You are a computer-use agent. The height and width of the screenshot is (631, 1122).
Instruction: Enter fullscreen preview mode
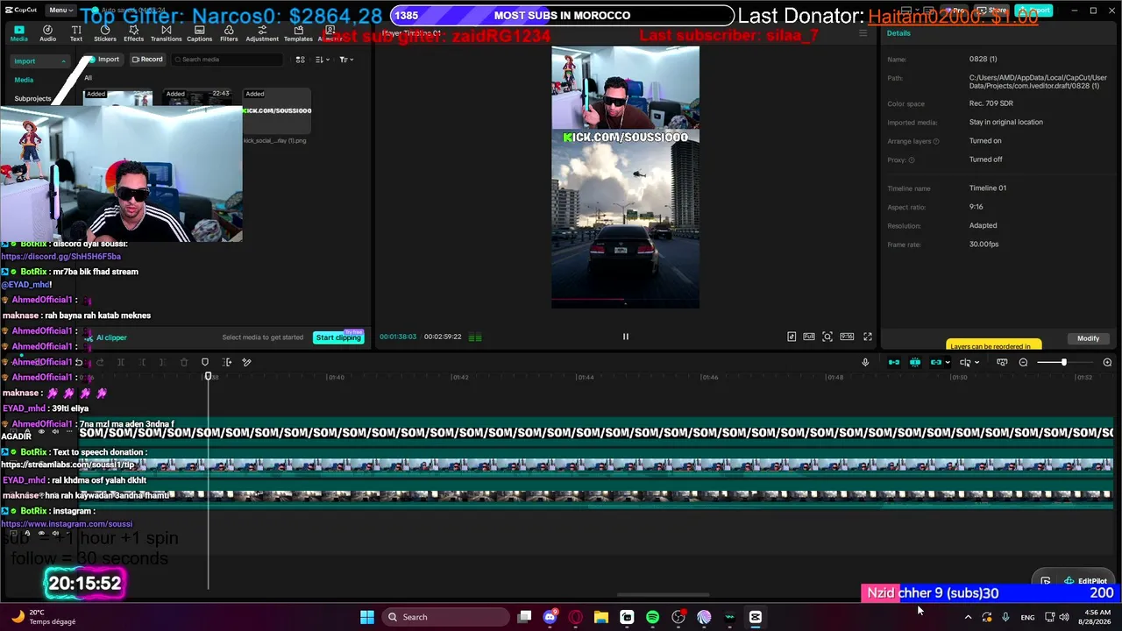868,337
